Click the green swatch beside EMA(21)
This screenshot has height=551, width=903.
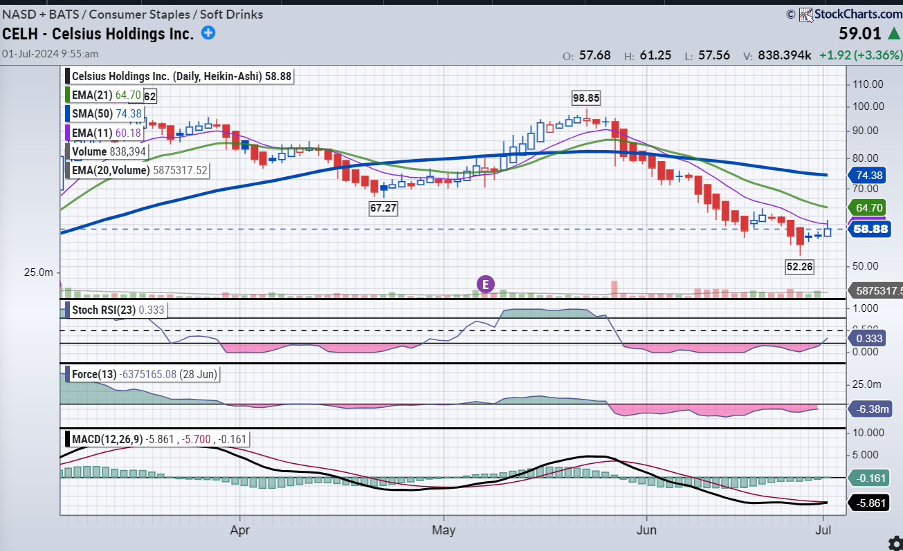coord(67,95)
